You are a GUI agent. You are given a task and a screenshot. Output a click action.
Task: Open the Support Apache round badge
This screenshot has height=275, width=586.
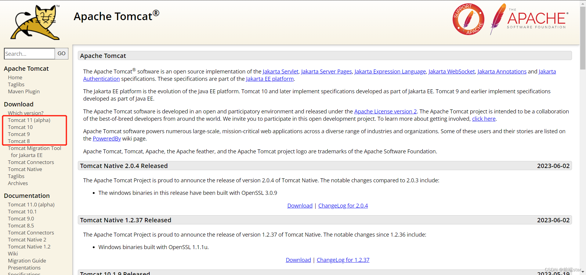coord(468,19)
